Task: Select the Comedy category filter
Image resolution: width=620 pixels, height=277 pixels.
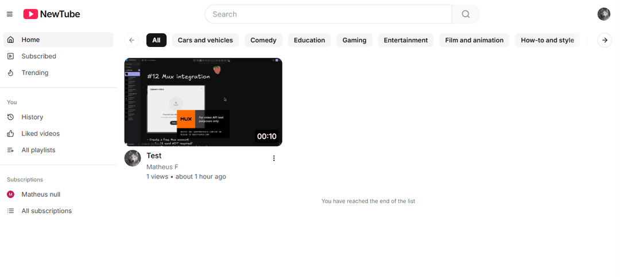Action: tap(263, 40)
